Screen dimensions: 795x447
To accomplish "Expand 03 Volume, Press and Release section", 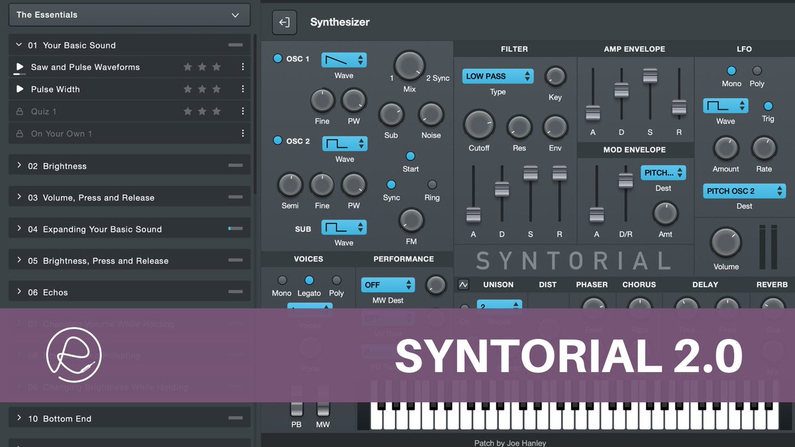I will (129, 197).
